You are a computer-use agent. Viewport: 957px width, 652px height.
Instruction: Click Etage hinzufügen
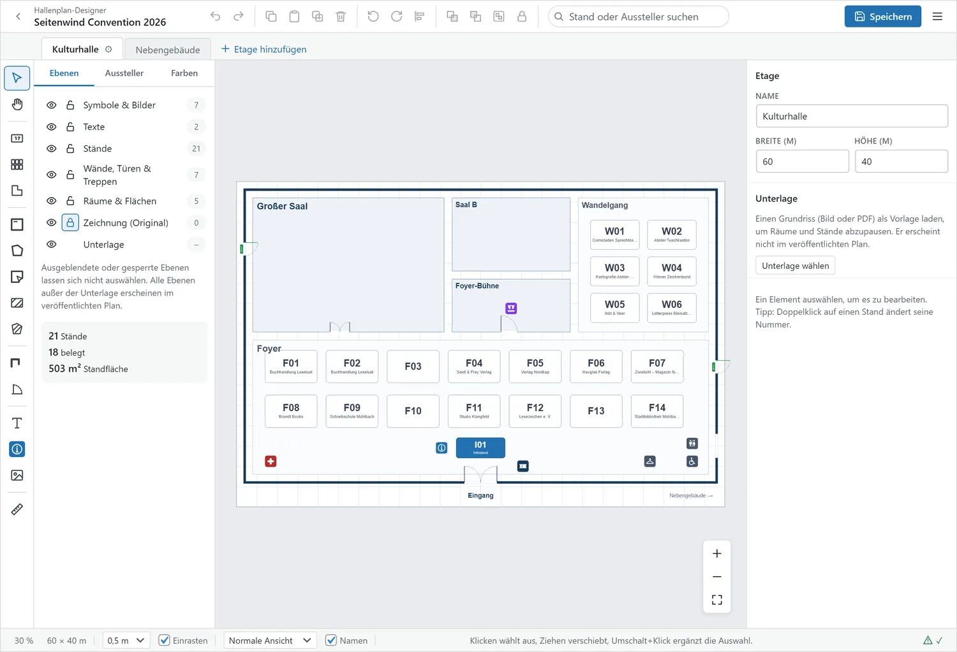(263, 49)
